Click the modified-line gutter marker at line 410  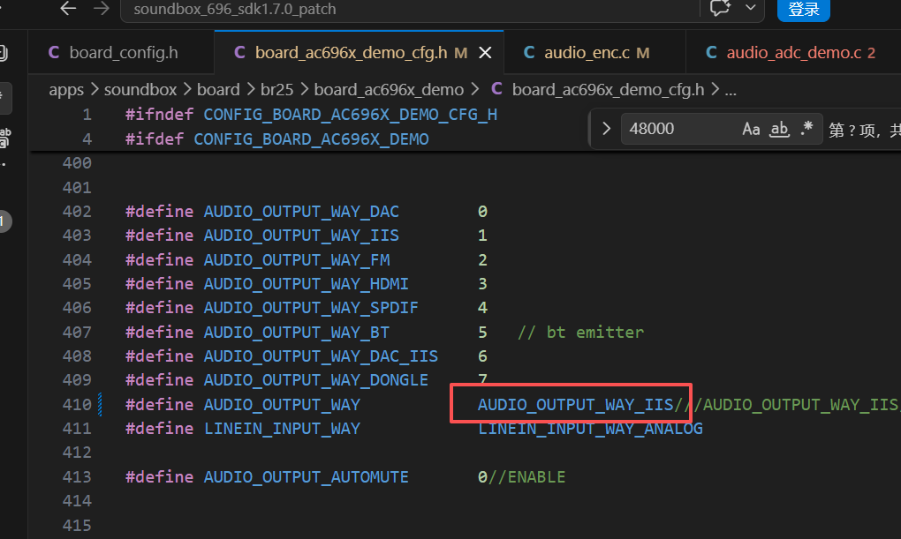[x=101, y=405]
